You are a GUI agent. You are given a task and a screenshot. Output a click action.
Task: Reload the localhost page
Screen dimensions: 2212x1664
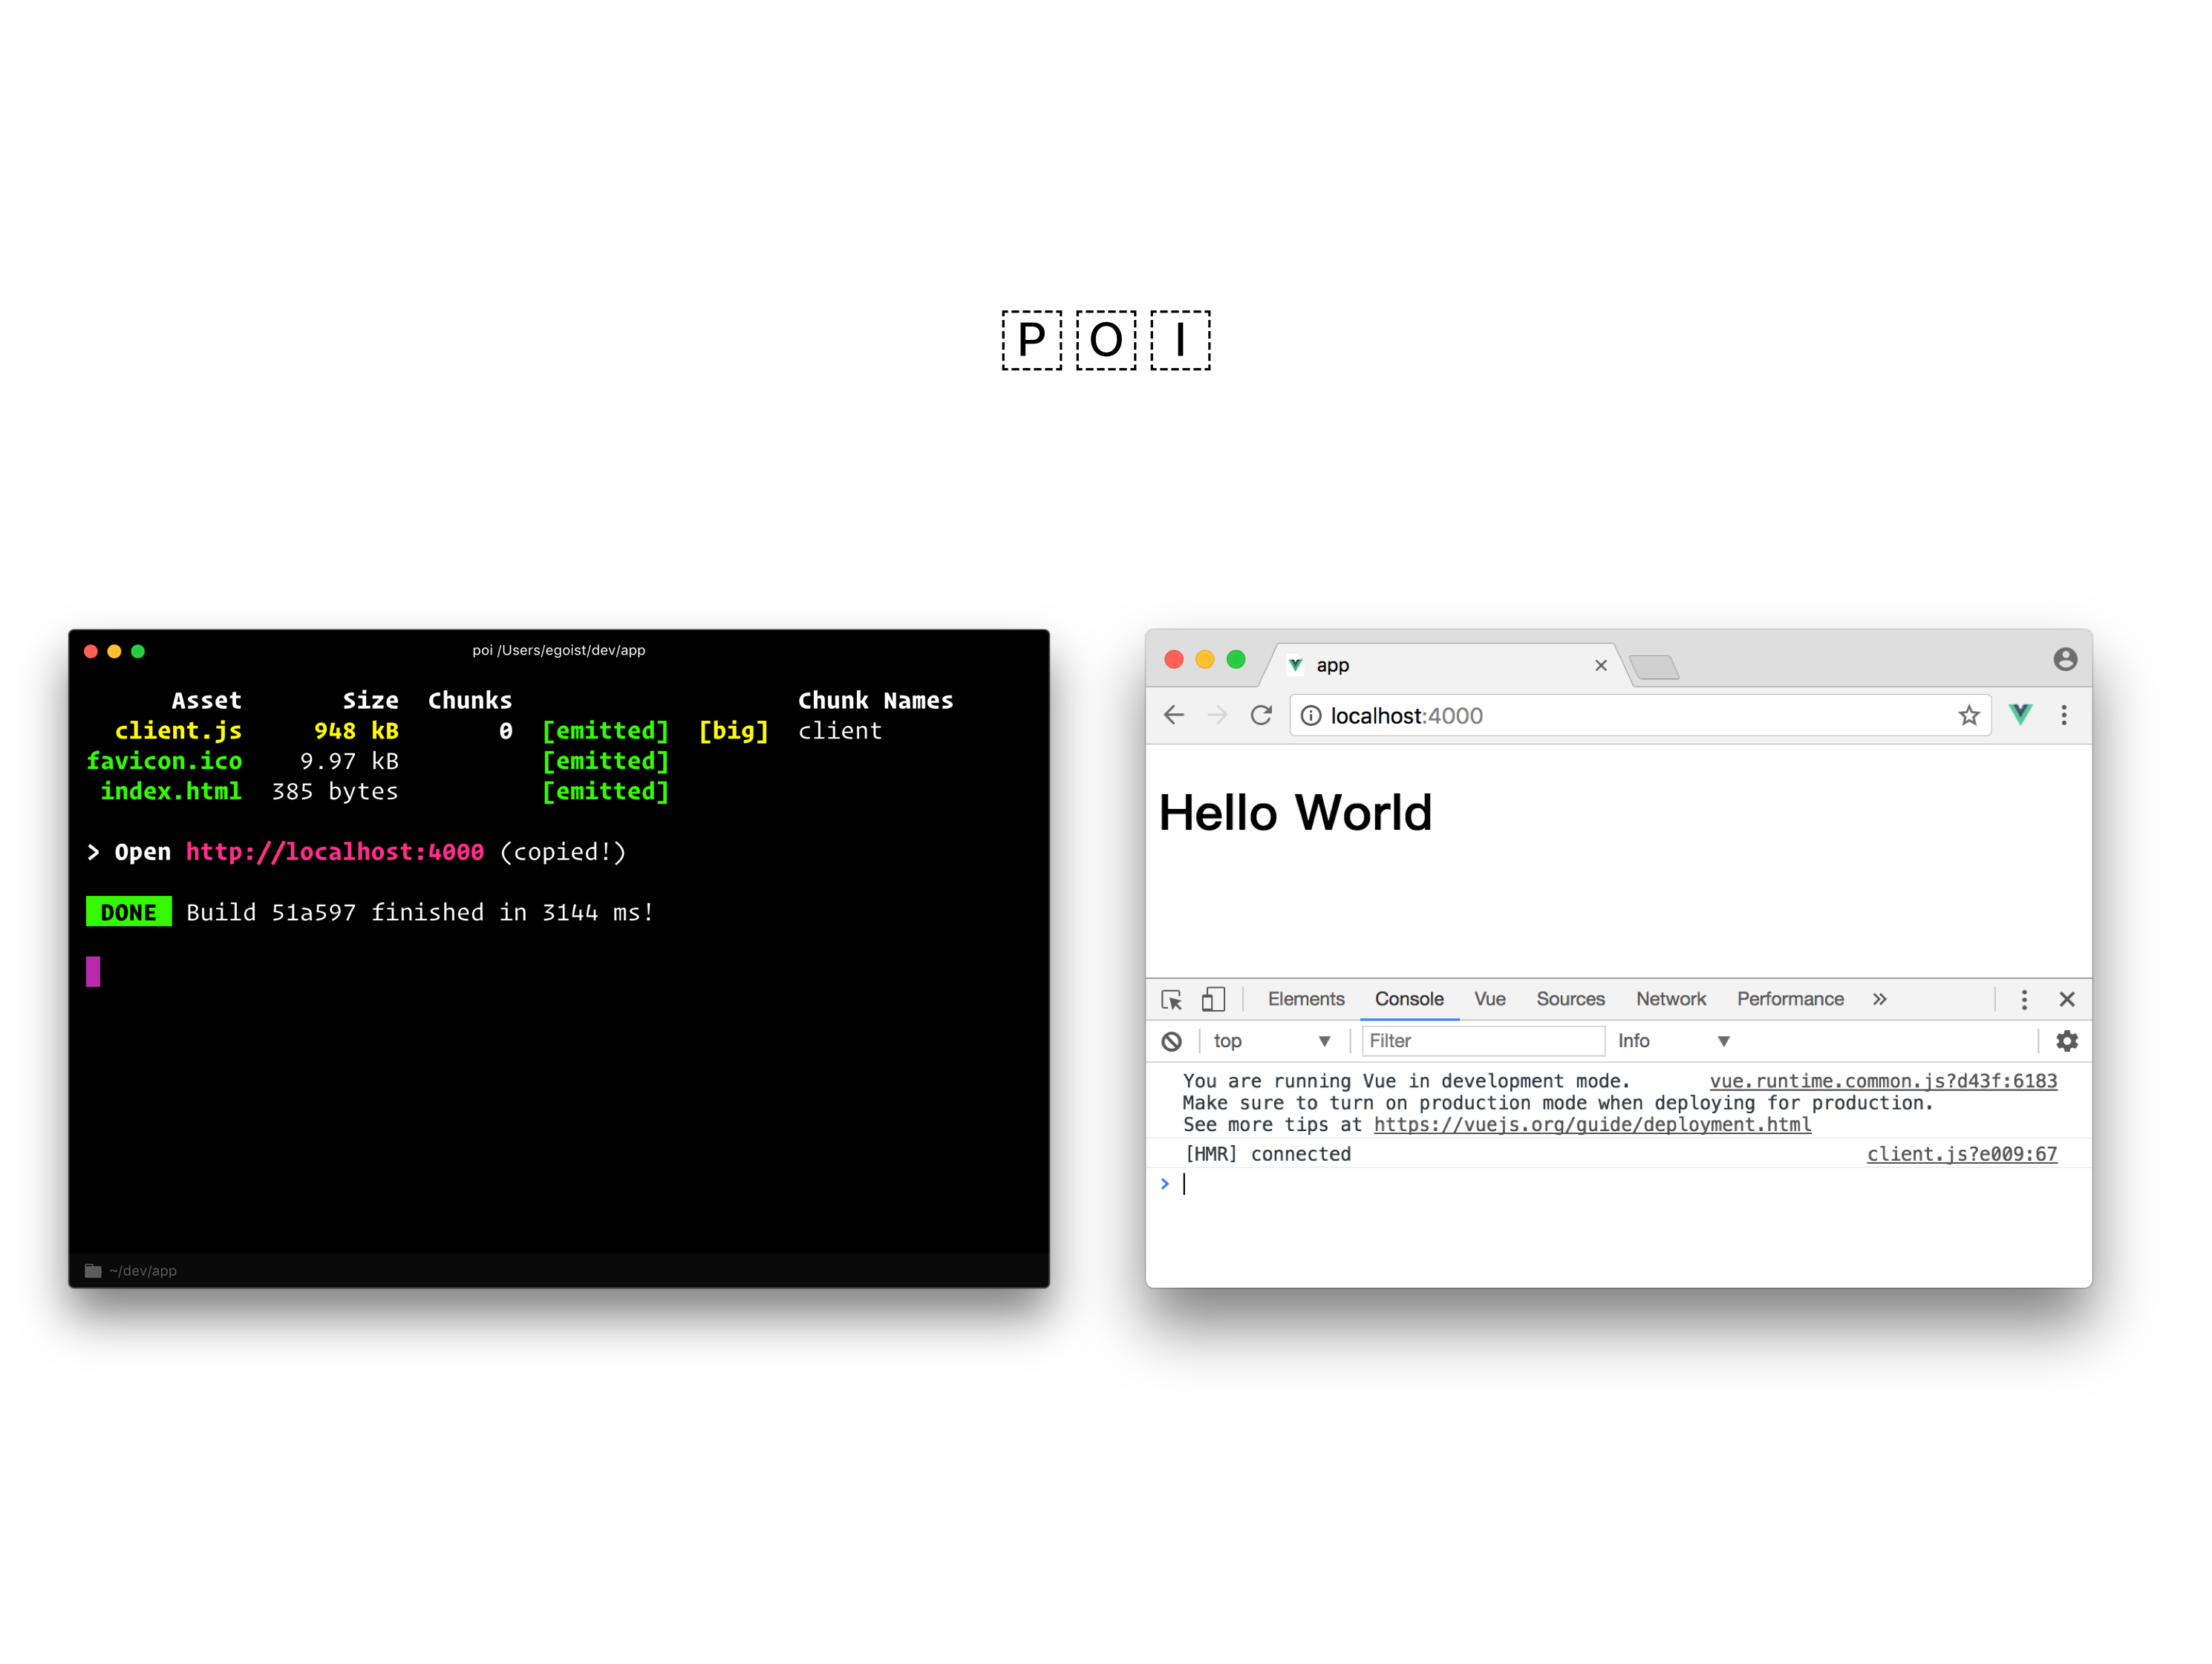(1261, 715)
